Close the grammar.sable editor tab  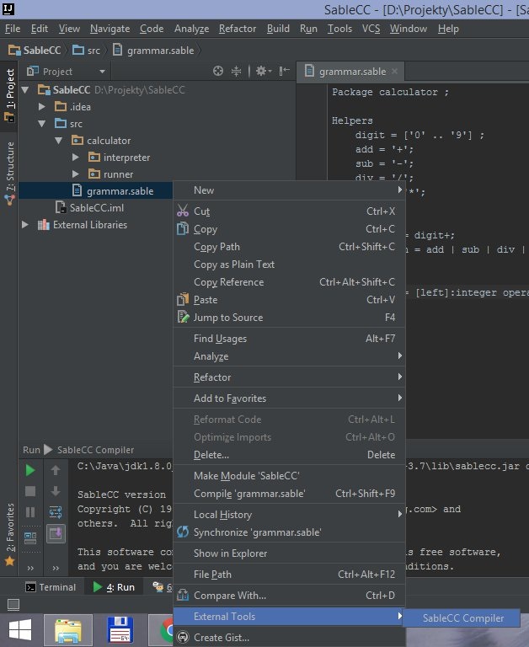pos(394,72)
